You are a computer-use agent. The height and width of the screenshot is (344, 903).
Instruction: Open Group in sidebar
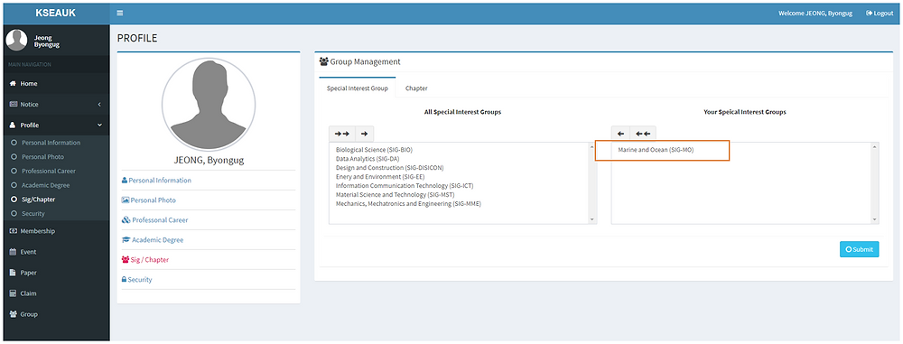(x=55, y=314)
